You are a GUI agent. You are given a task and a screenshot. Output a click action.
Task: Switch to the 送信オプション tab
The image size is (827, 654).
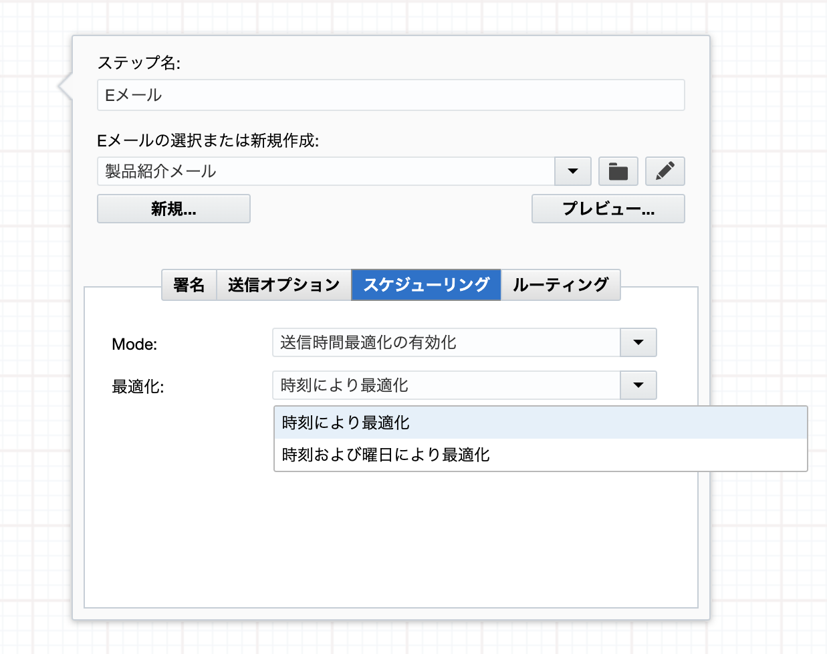point(283,284)
